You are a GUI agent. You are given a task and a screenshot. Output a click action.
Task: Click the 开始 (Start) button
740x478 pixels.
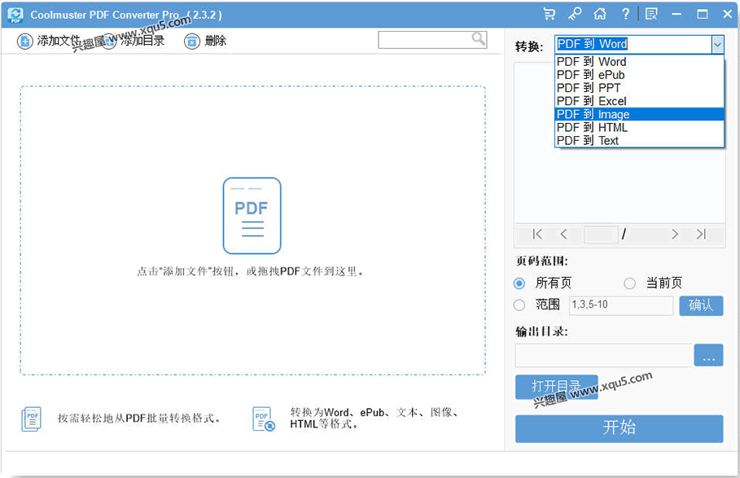pos(619,428)
